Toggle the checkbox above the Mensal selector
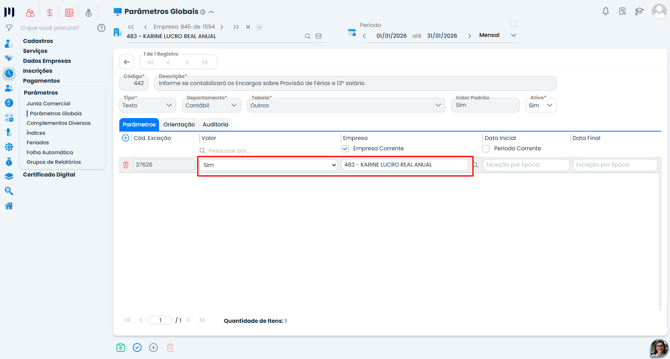 click(514, 24)
